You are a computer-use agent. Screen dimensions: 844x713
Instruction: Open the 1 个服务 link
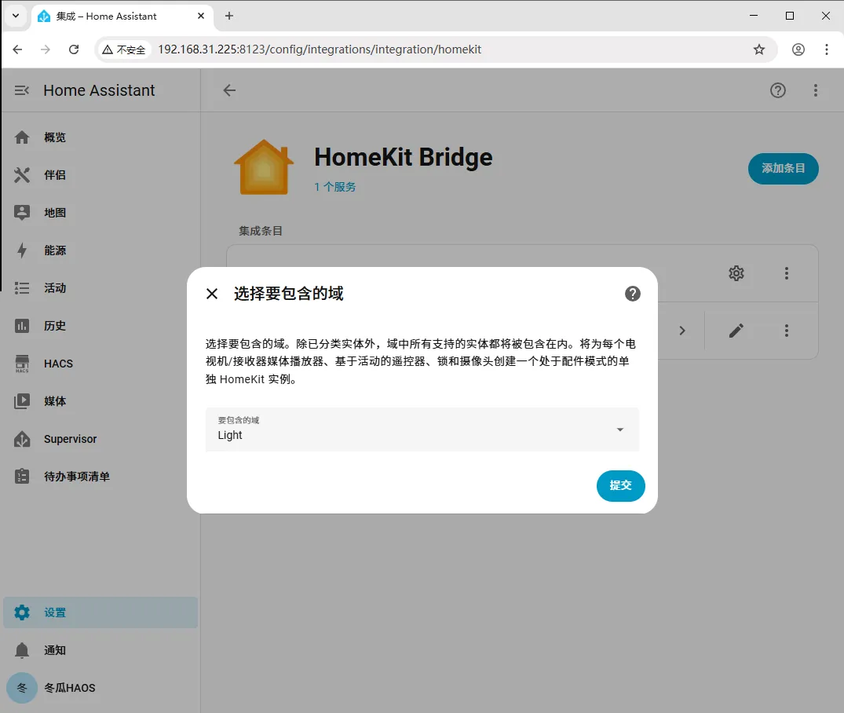334,187
